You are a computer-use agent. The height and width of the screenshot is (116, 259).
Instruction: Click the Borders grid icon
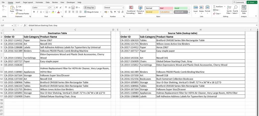pyautogui.click(x=47, y=12)
